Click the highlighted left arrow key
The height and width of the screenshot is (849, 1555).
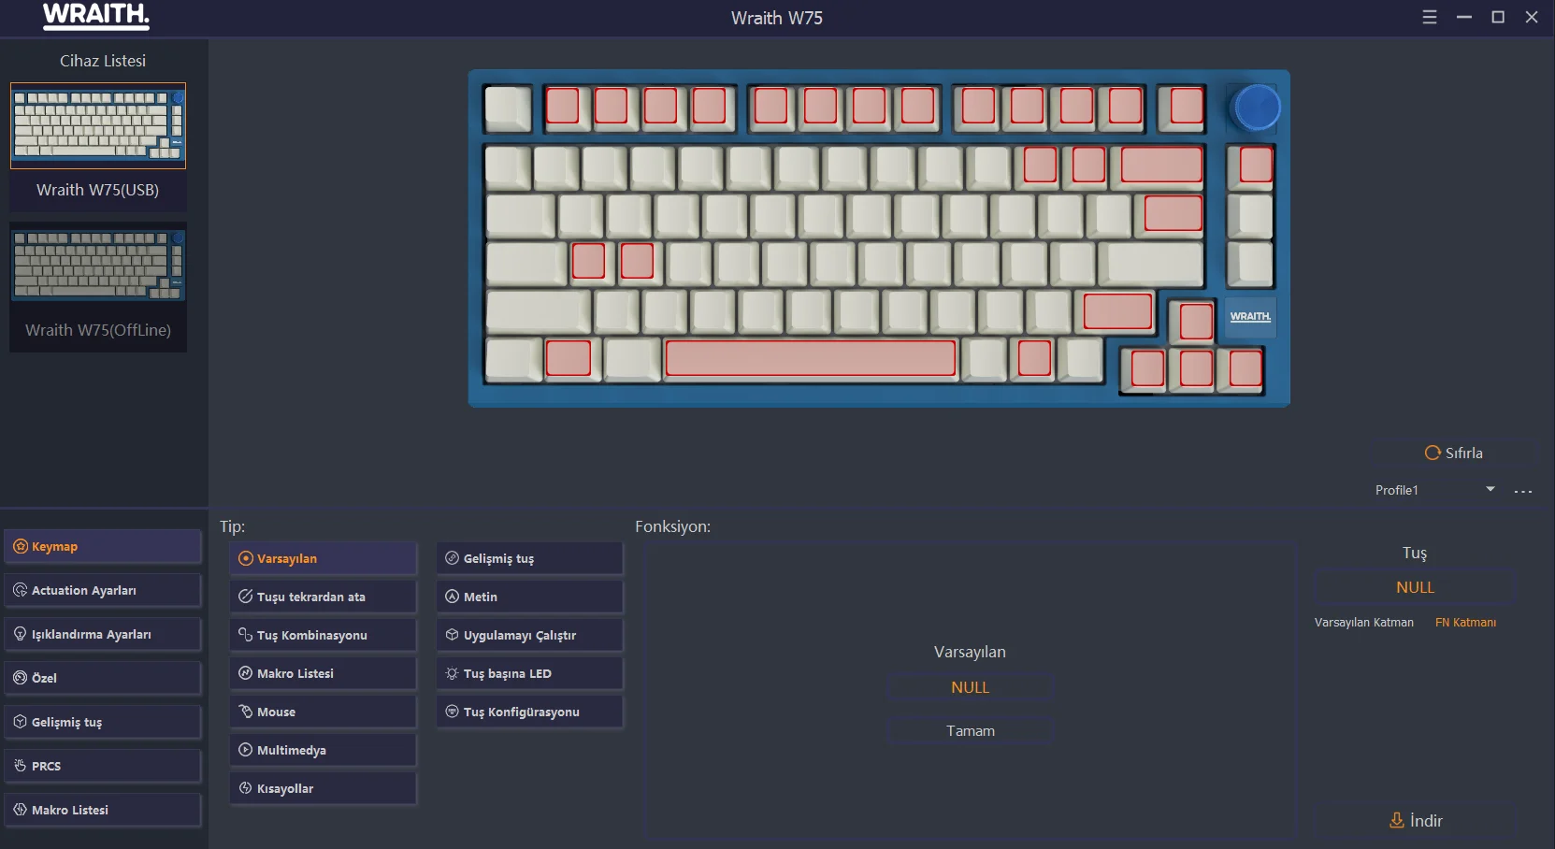coord(1147,367)
